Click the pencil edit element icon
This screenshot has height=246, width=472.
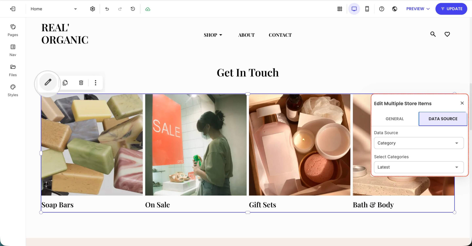coord(48,83)
